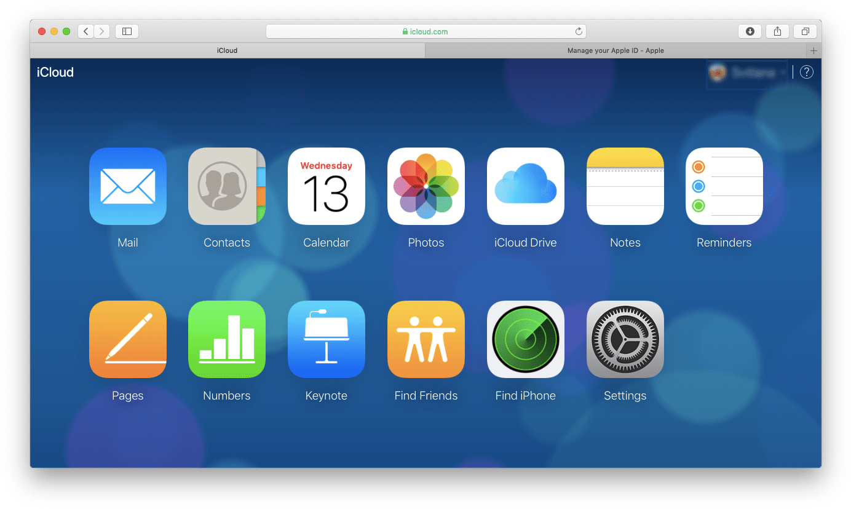The height and width of the screenshot is (509, 851).
Task: Switch to the iCloud tab
Action: (x=228, y=50)
